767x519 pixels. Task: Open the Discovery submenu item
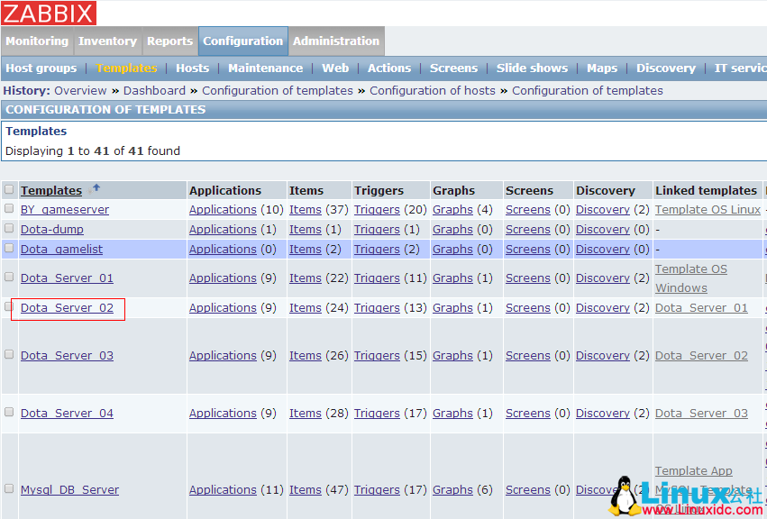(x=665, y=68)
